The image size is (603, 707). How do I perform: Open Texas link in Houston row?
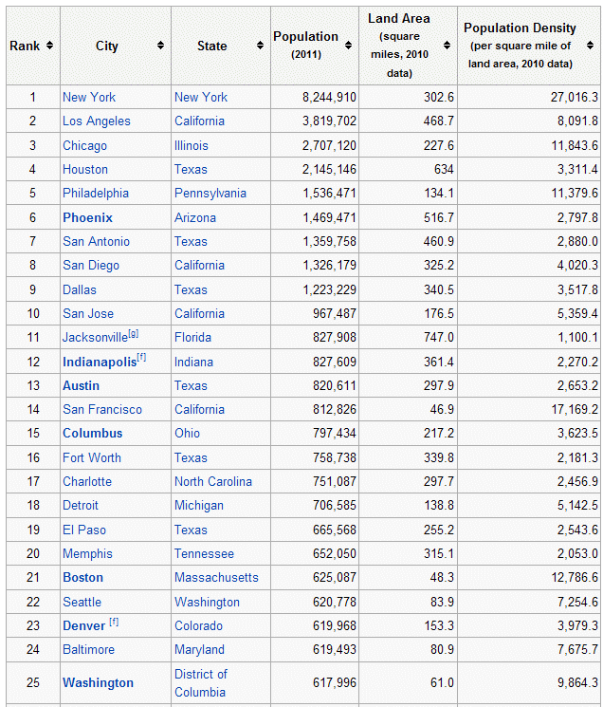(x=191, y=170)
